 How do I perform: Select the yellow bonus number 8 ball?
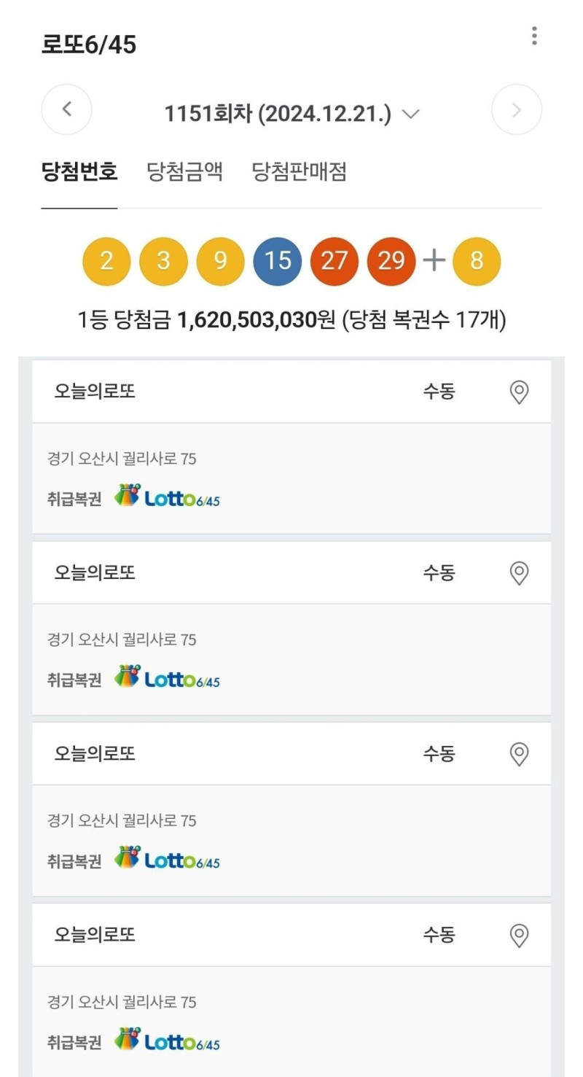pos(477,261)
